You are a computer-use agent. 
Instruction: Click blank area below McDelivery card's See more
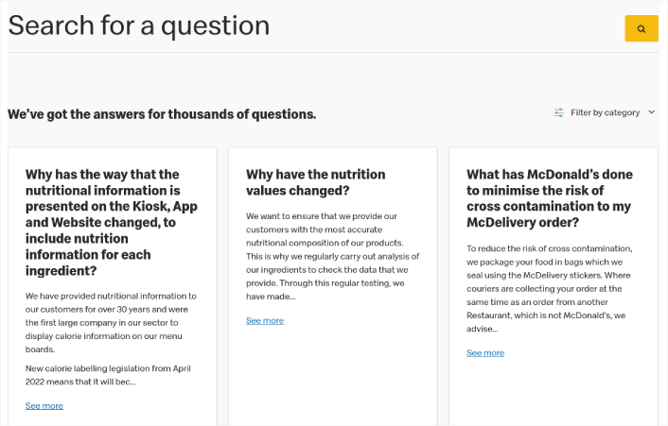pos(554,391)
